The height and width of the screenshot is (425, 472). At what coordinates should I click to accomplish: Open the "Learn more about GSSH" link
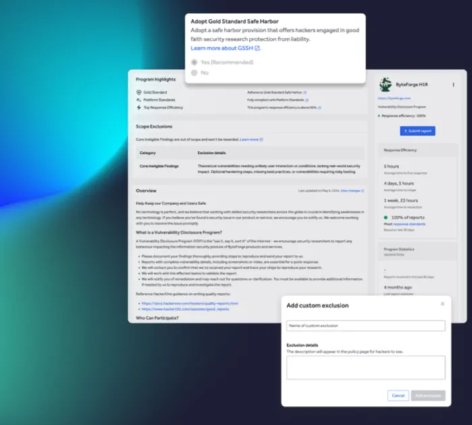pyautogui.click(x=225, y=49)
